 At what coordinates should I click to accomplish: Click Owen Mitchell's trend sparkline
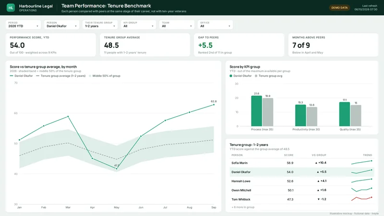coord(362,190)
